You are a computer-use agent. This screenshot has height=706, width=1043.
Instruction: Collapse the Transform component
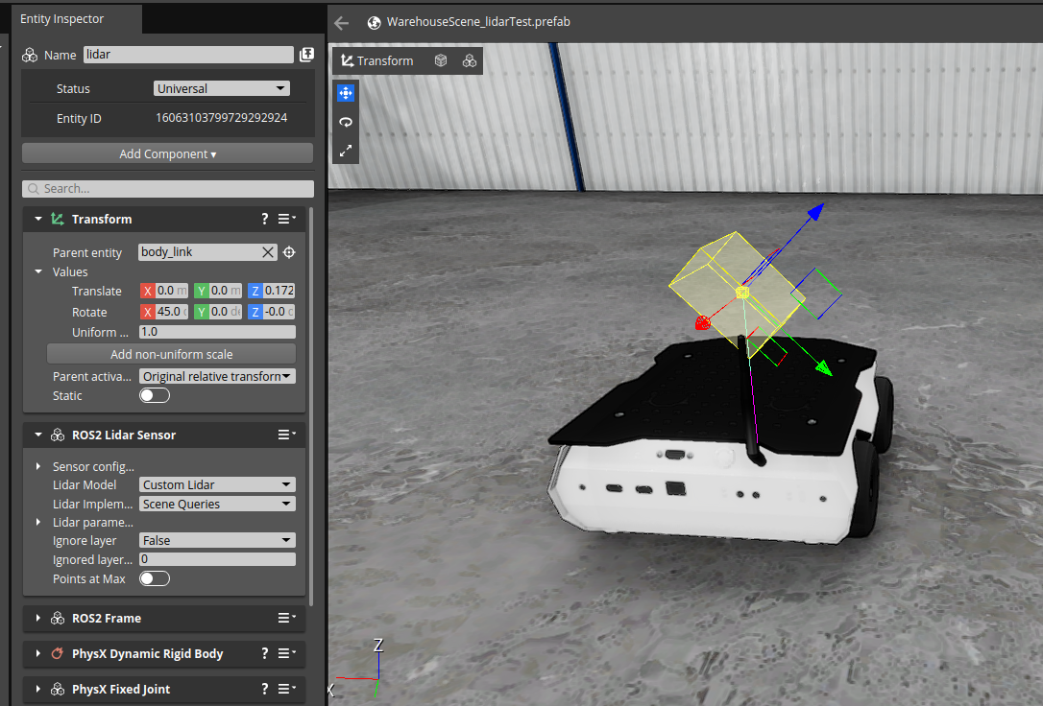(37, 219)
